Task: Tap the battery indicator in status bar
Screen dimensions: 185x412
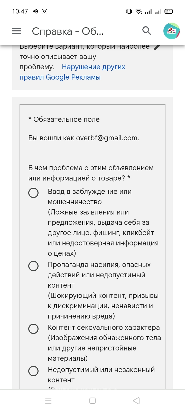Action: pyautogui.click(x=169, y=11)
